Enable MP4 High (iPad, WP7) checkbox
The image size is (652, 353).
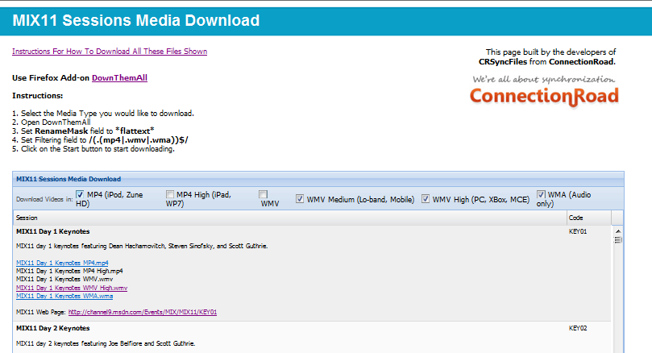[170, 194]
